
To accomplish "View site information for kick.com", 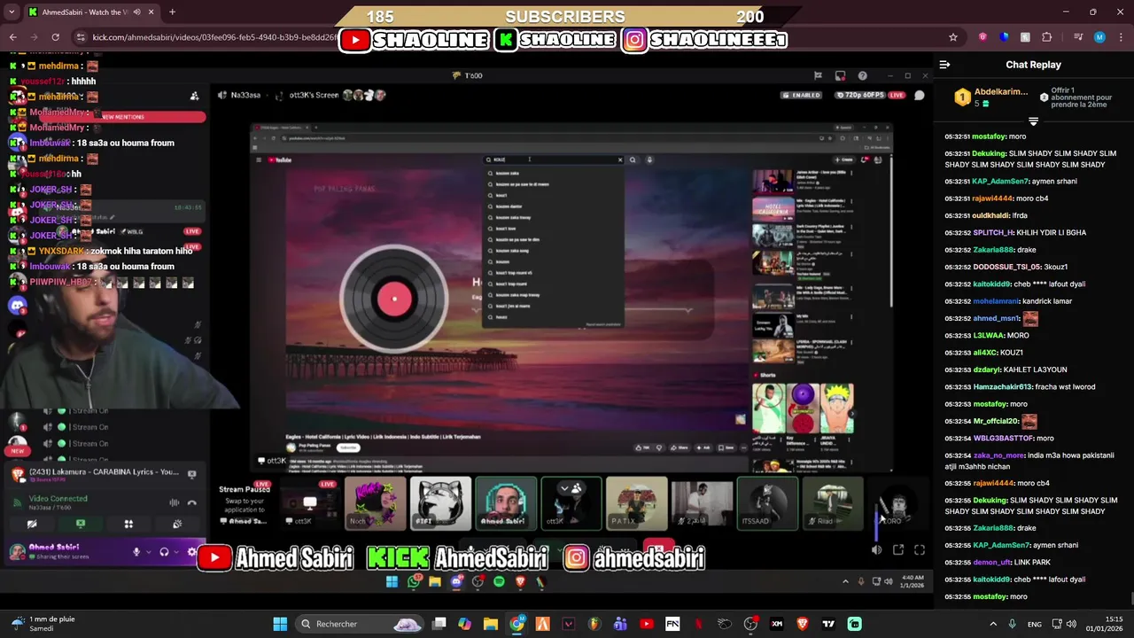I will (81, 37).
